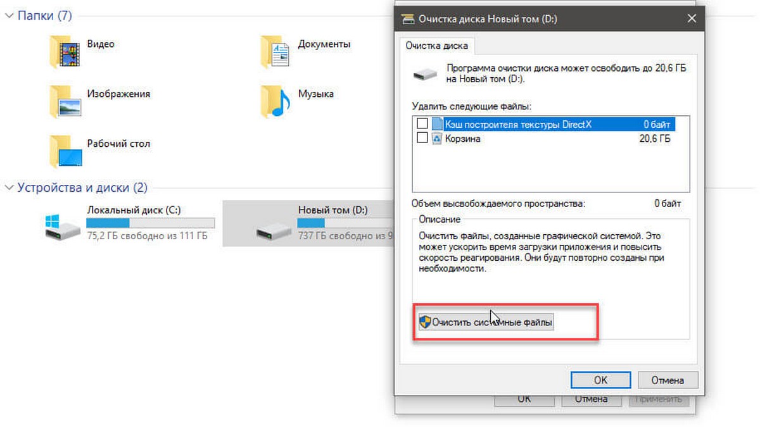Collapse the Папки (7) section
This screenshot has width=760, height=431.
click(x=9, y=16)
